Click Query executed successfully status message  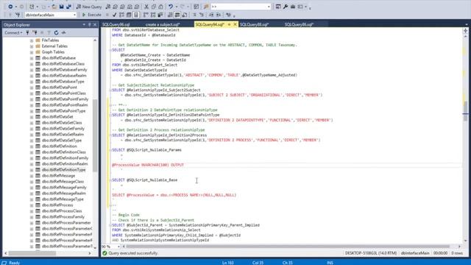click(x=133, y=253)
